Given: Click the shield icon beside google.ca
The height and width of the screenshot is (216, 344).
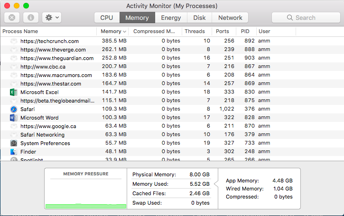Looking at the screenshot, I should (x=14, y=126).
